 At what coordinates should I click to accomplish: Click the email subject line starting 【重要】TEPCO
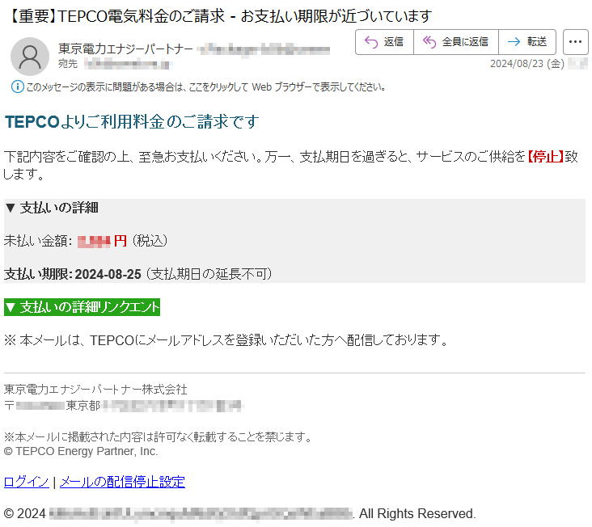(x=218, y=16)
